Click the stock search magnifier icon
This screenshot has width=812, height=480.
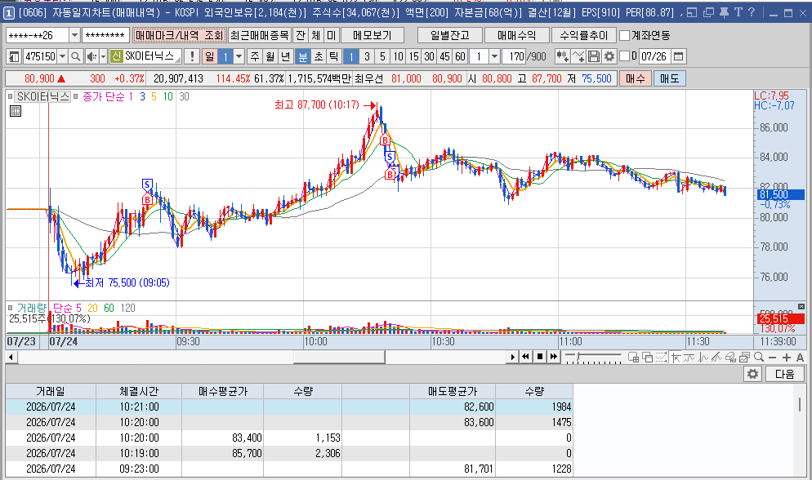tap(76, 56)
